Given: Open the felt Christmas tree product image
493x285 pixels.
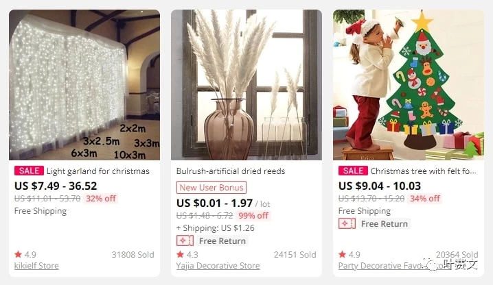Looking at the screenshot, I should [409, 85].
